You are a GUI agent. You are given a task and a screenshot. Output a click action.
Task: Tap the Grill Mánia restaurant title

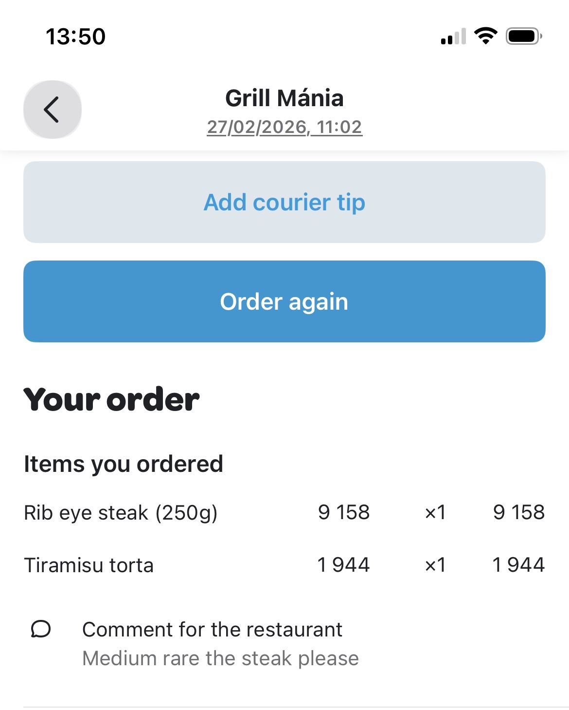(284, 98)
